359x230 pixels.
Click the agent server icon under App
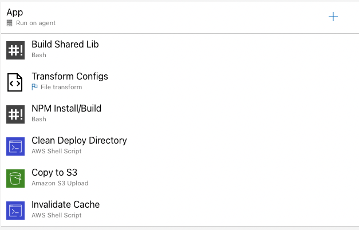click(9, 23)
